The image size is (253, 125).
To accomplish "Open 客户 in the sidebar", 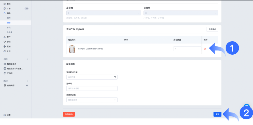I will click(x=9, y=37).
